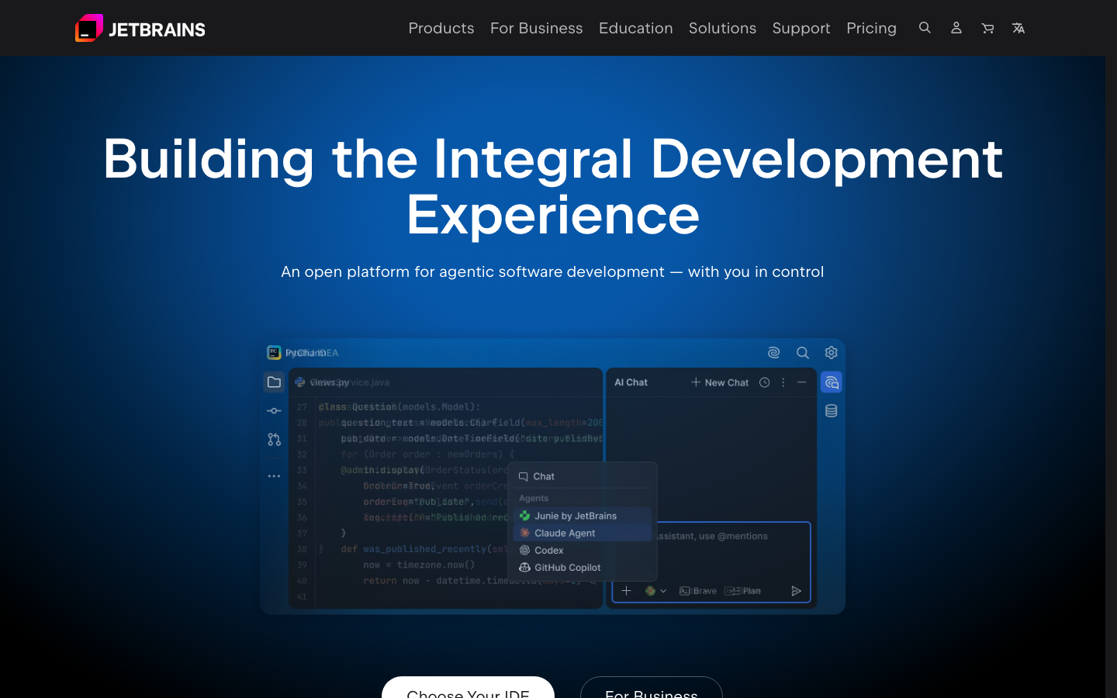Screen dimensions: 1117x698
Task: Open the Database tool window icon
Action: [x=832, y=411]
